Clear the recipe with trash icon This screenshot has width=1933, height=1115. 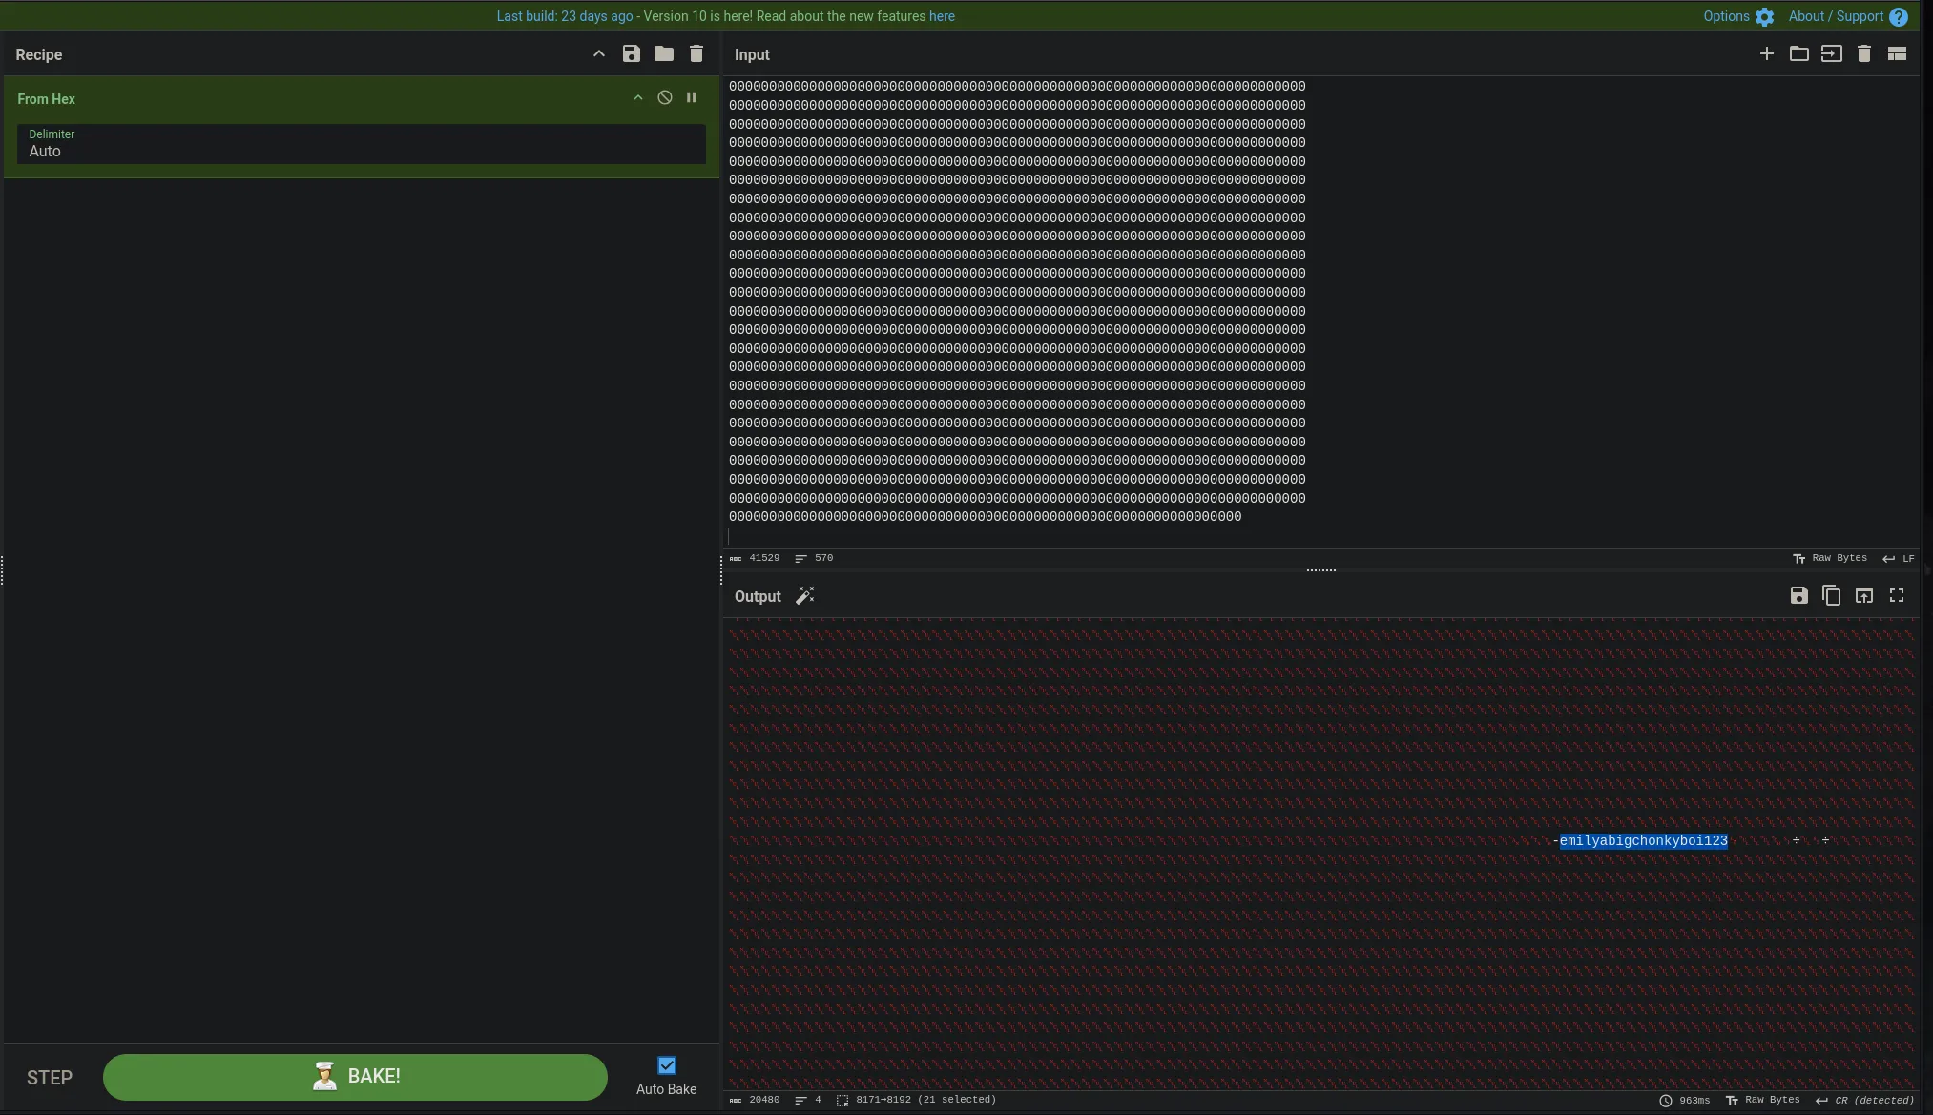tap(696, 54)
